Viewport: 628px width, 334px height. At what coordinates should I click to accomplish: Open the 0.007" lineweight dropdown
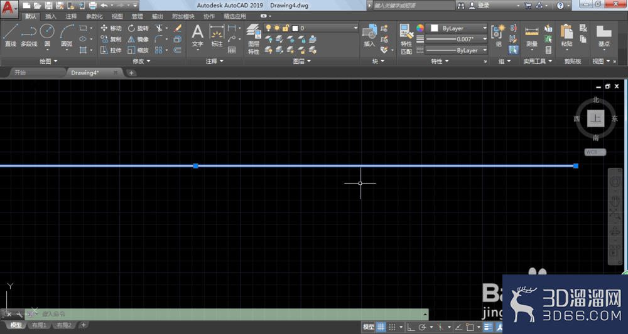pos(457,39)
